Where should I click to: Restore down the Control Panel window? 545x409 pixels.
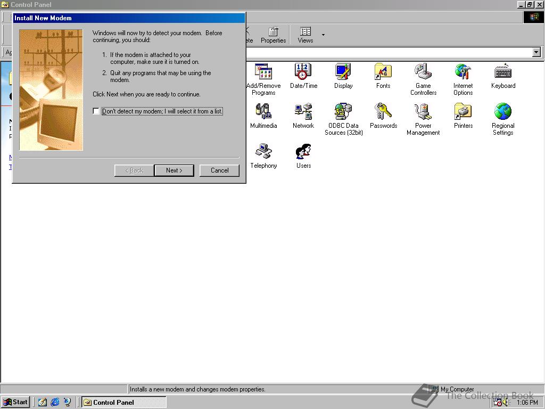tap(530, 4)
